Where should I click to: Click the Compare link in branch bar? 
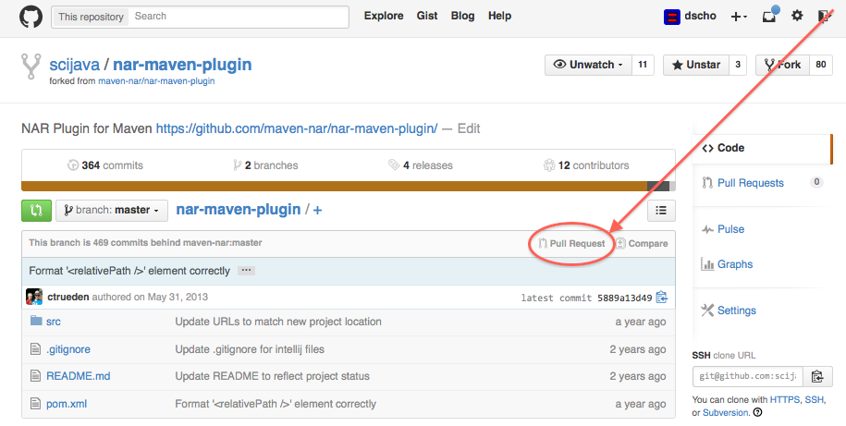point(642,244)
